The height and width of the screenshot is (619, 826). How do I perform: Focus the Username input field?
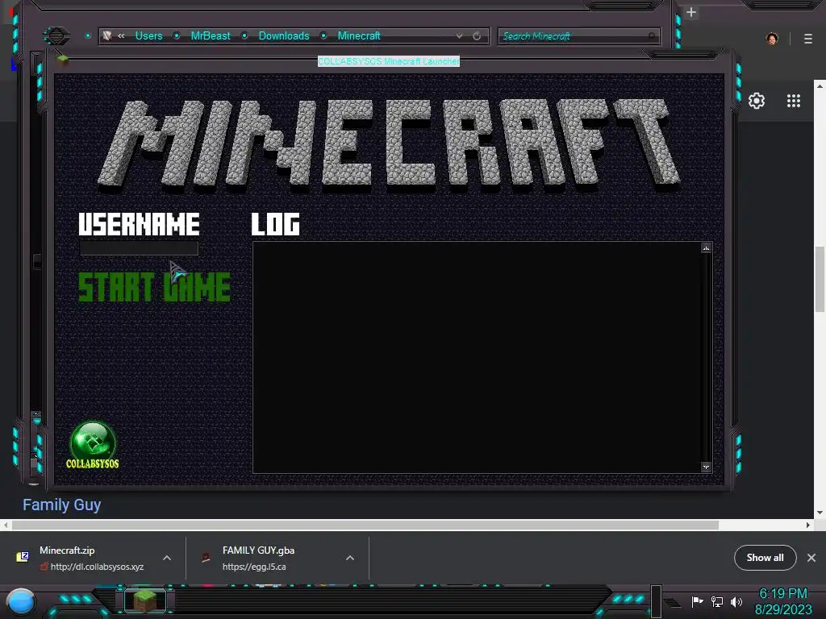[x=139, y=248]
